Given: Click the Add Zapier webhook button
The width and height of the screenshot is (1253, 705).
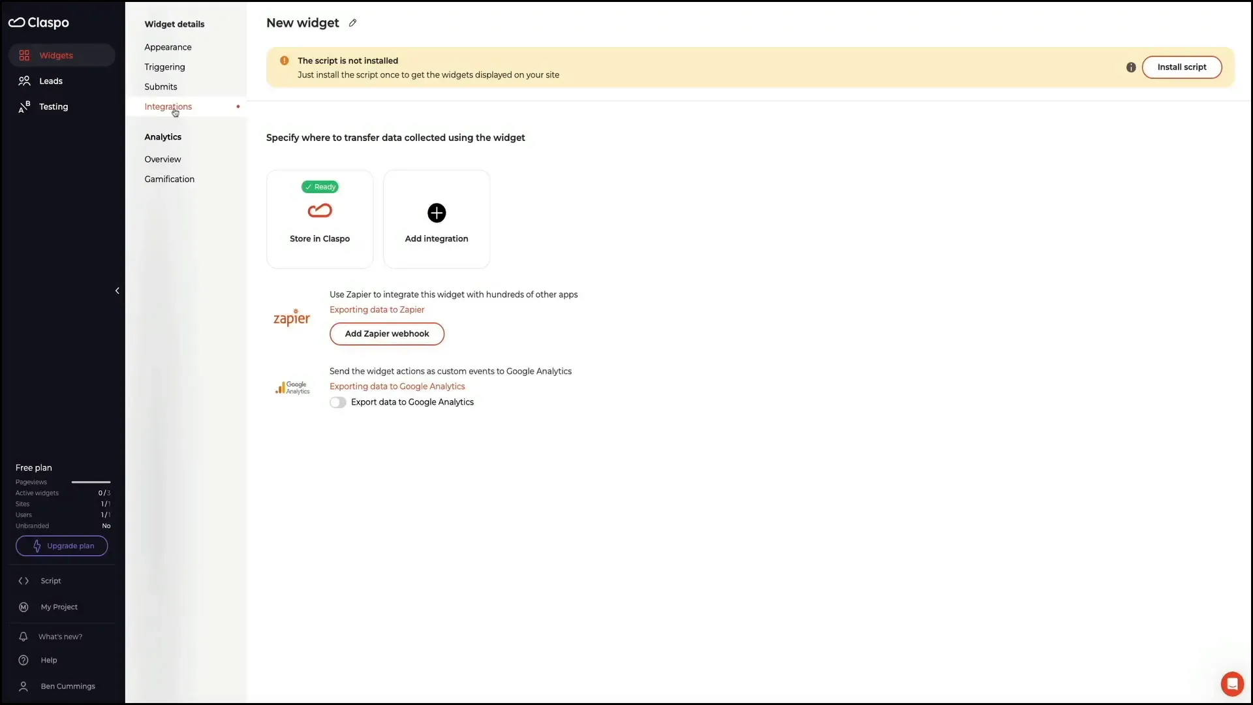Looking at the screenshot, I should pyautogui.click(x=387, y=334).
